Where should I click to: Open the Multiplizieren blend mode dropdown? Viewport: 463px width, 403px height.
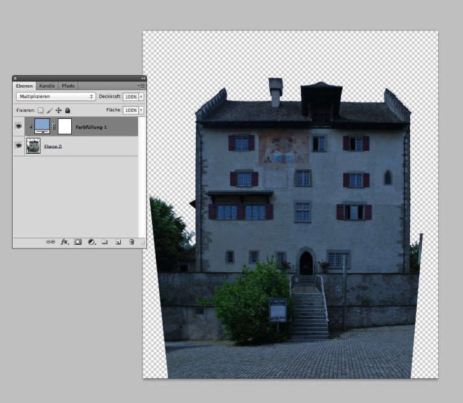55,97
